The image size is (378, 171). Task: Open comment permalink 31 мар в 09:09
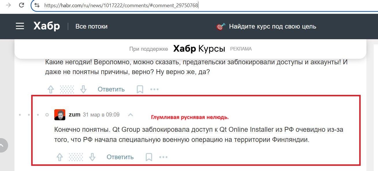(101, 114)
